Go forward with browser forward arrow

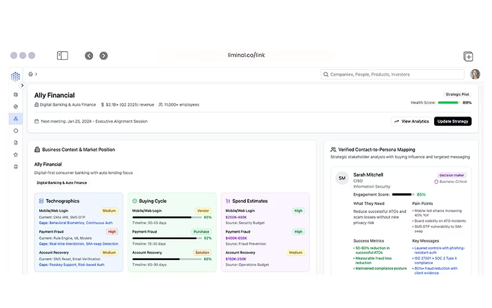pos(103,55)
